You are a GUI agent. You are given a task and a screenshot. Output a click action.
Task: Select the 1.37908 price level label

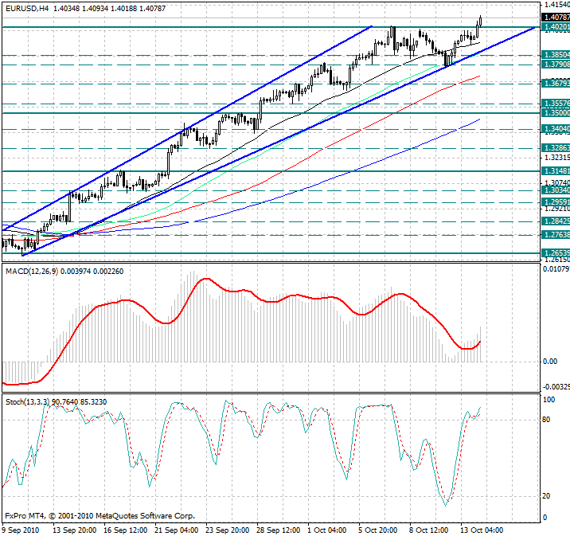556,65
